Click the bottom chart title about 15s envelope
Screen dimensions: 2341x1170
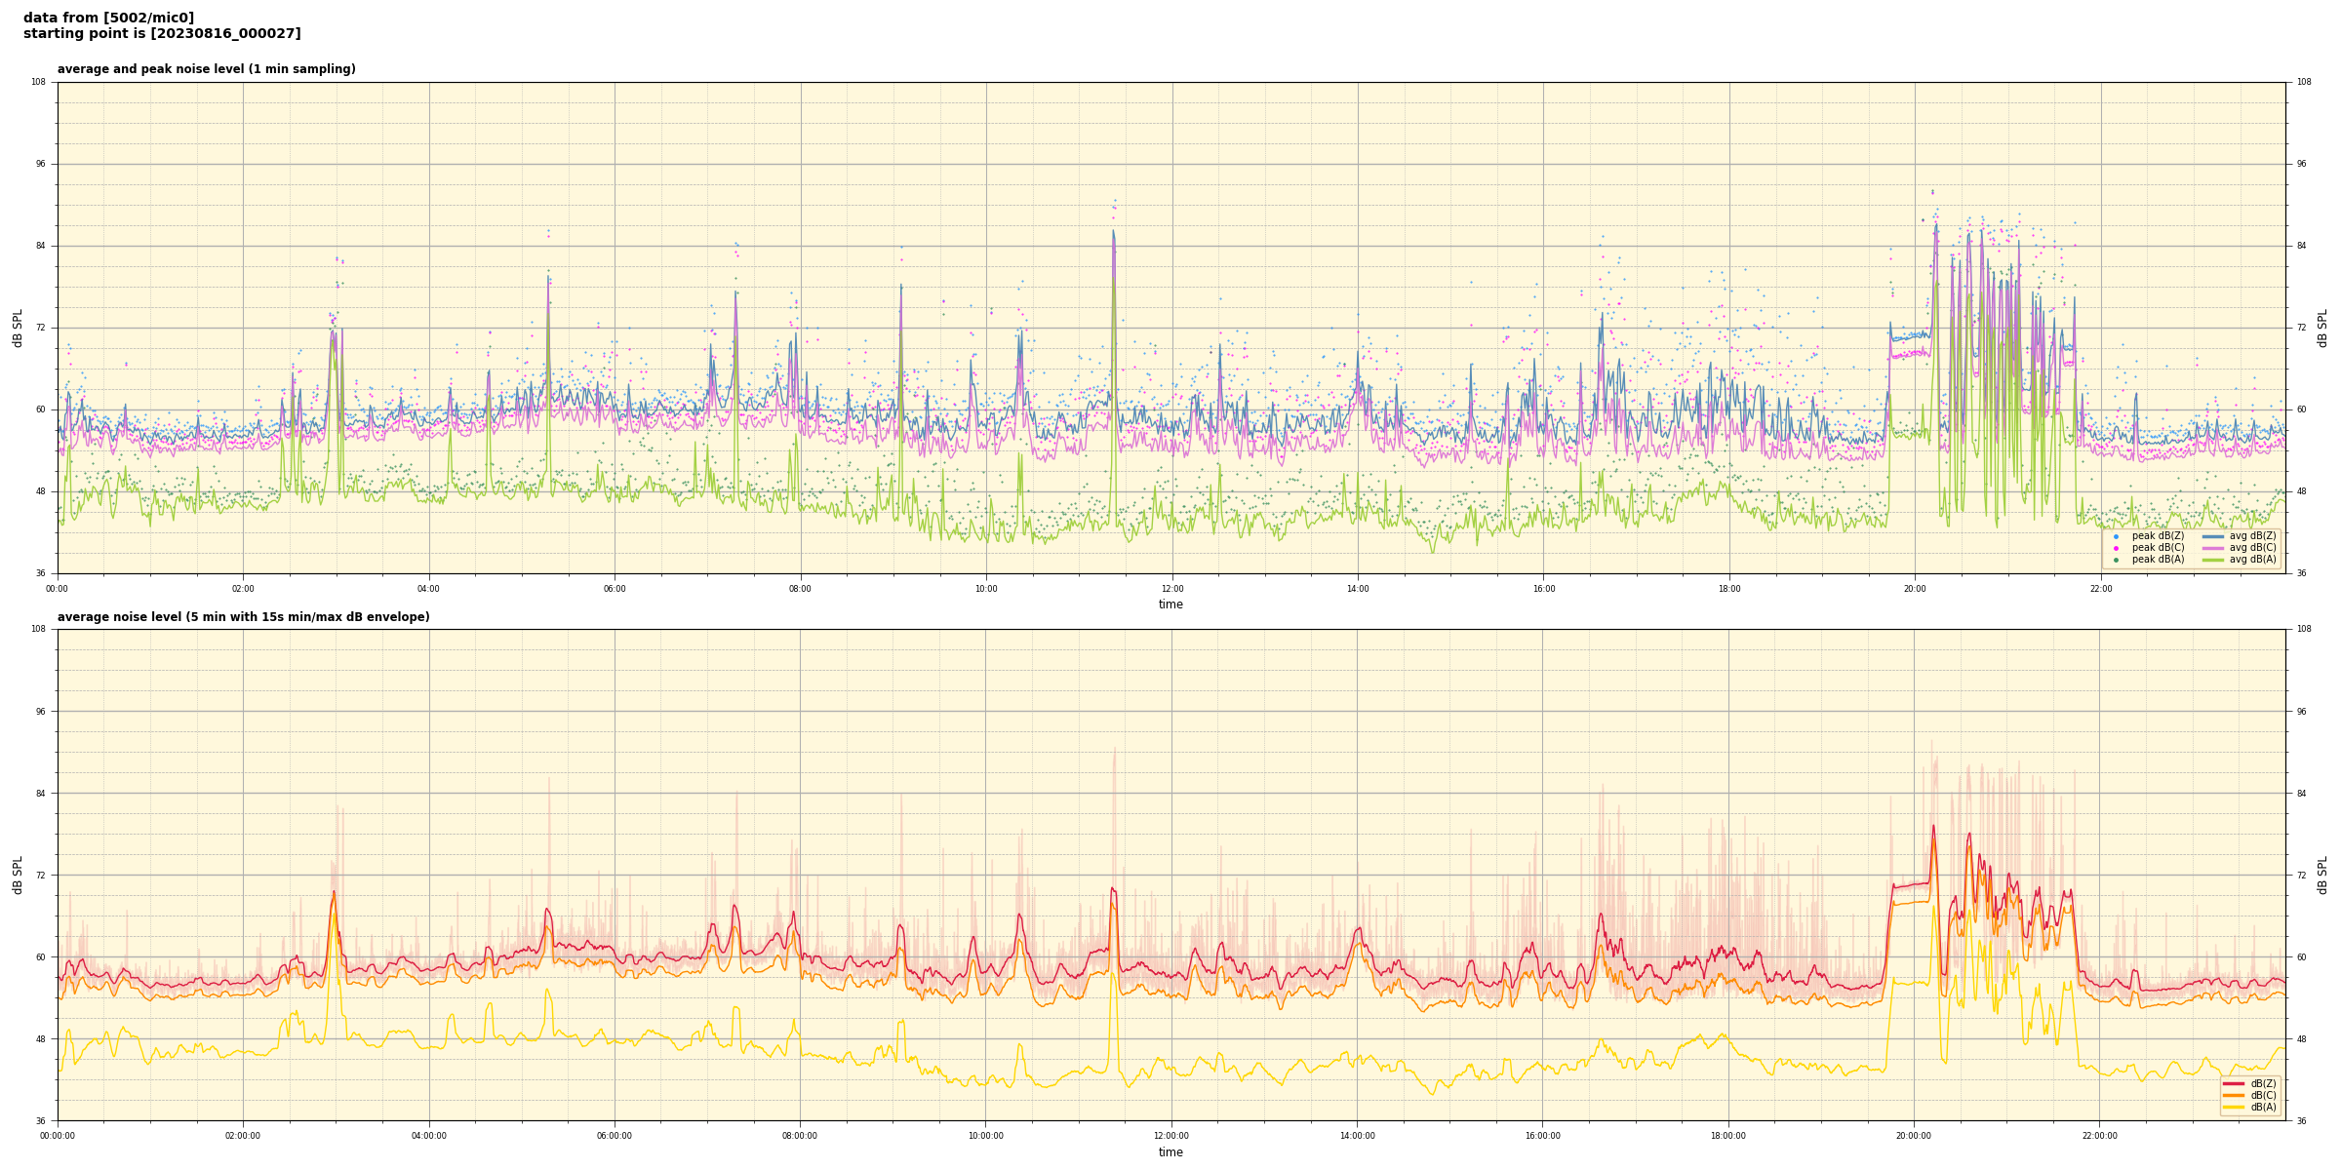[243, 617]
